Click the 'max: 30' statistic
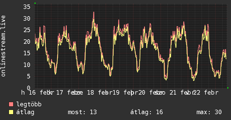231x120 pixels. (x=209, y=112)
